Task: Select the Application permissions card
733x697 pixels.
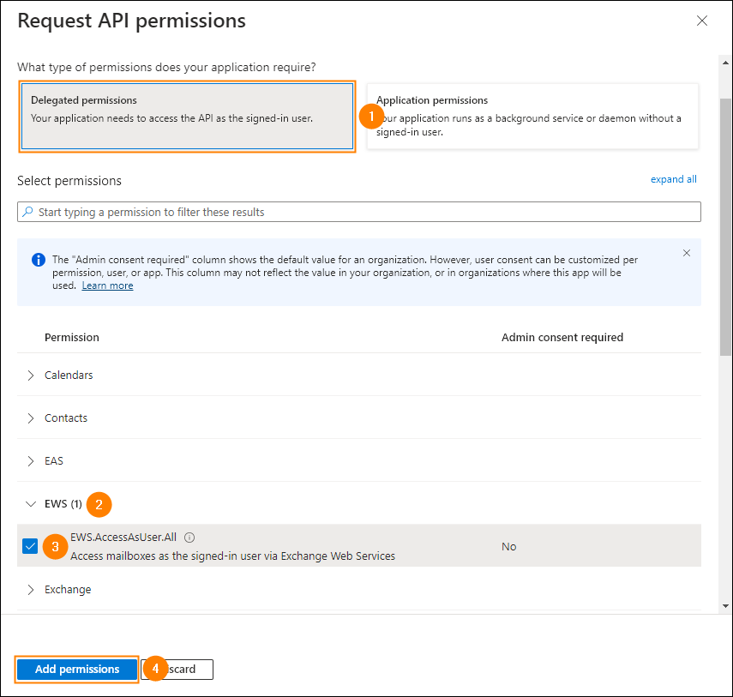Action: [532, 117]
